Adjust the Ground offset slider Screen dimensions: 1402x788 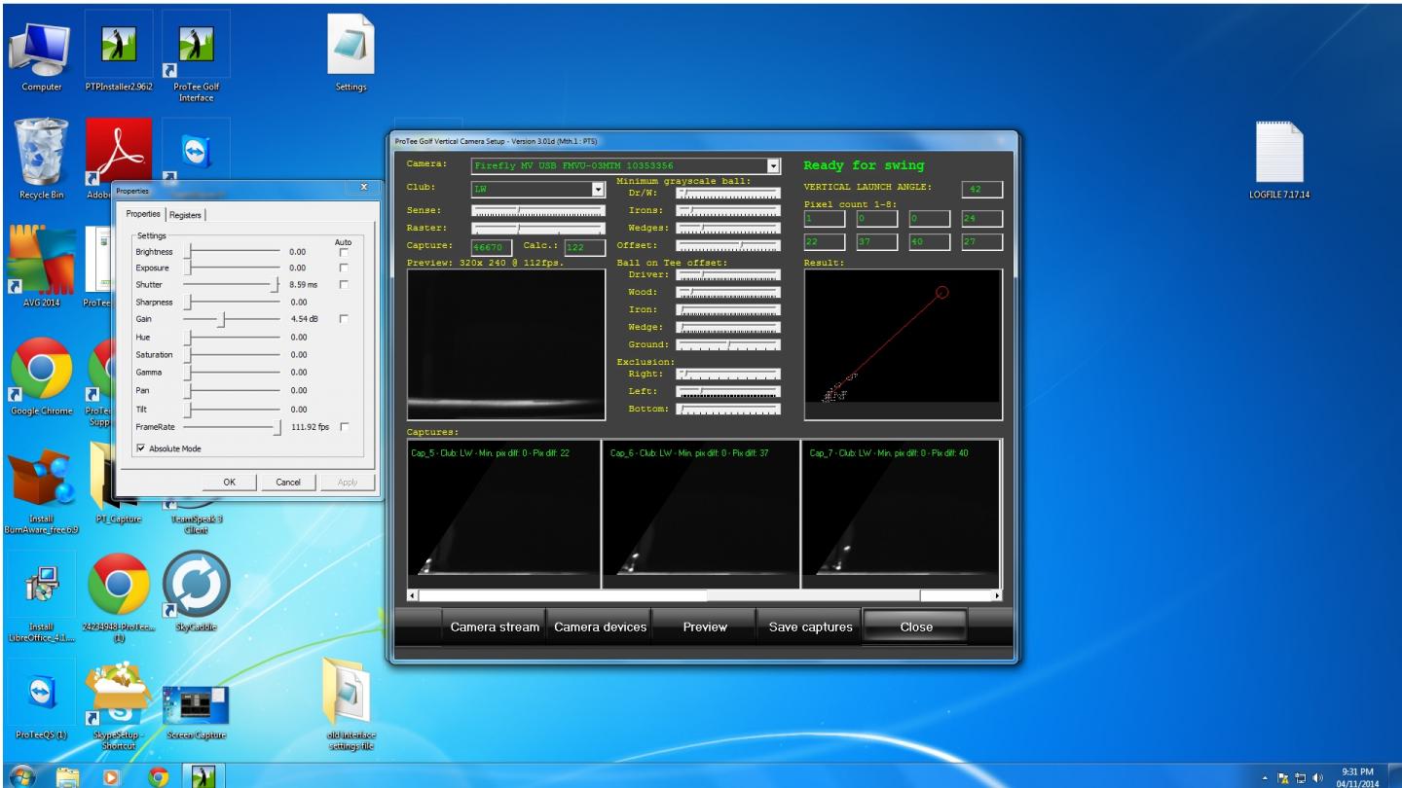(728, 344)
